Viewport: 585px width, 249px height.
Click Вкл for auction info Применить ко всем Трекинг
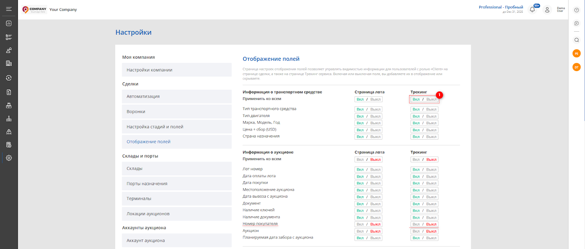[416, 159]
